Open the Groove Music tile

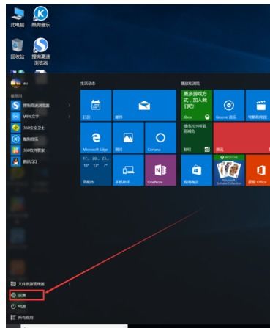229,105
